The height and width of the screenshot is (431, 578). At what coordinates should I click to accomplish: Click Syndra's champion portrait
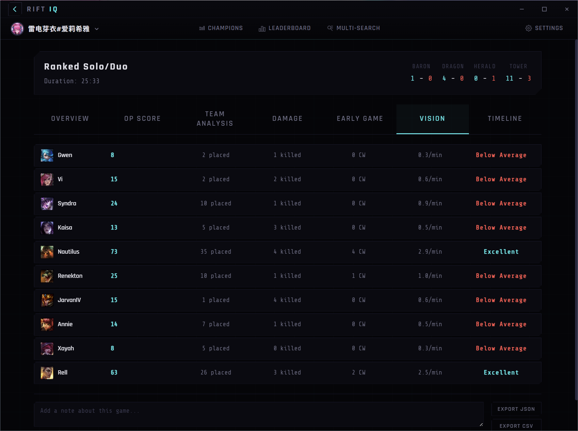coord(47,203)
